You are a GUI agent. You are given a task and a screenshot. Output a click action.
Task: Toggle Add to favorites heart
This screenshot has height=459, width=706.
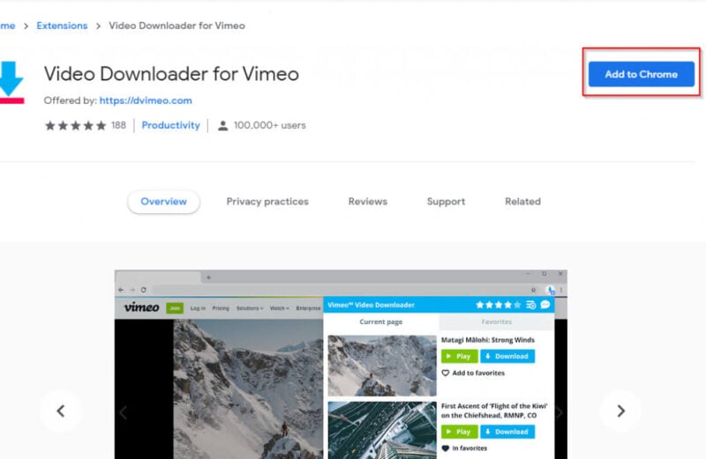tap(446, 373)
